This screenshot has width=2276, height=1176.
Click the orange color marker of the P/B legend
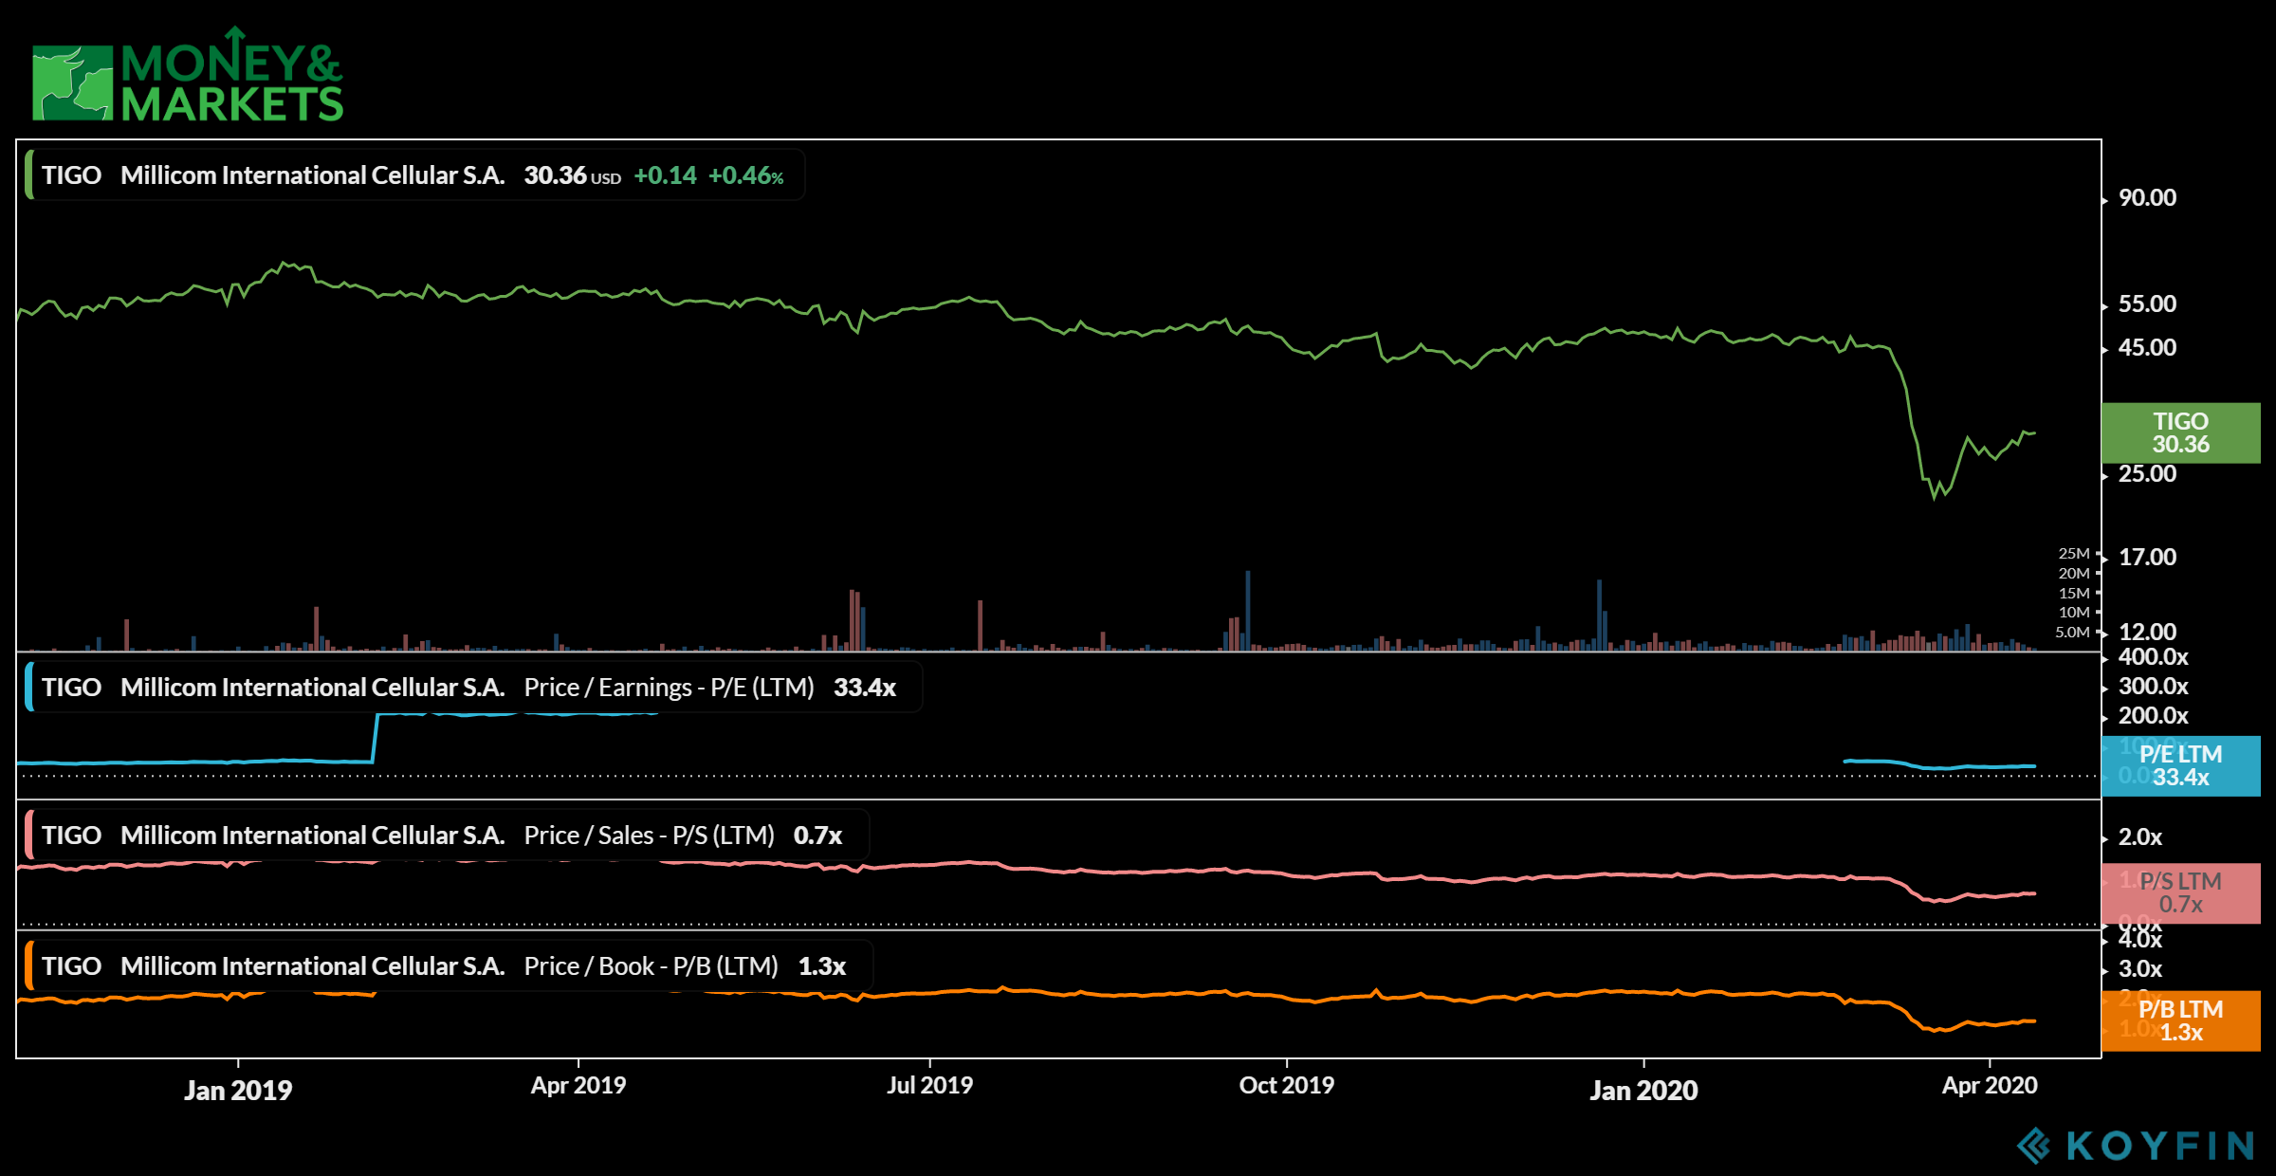tap(29, 965)
